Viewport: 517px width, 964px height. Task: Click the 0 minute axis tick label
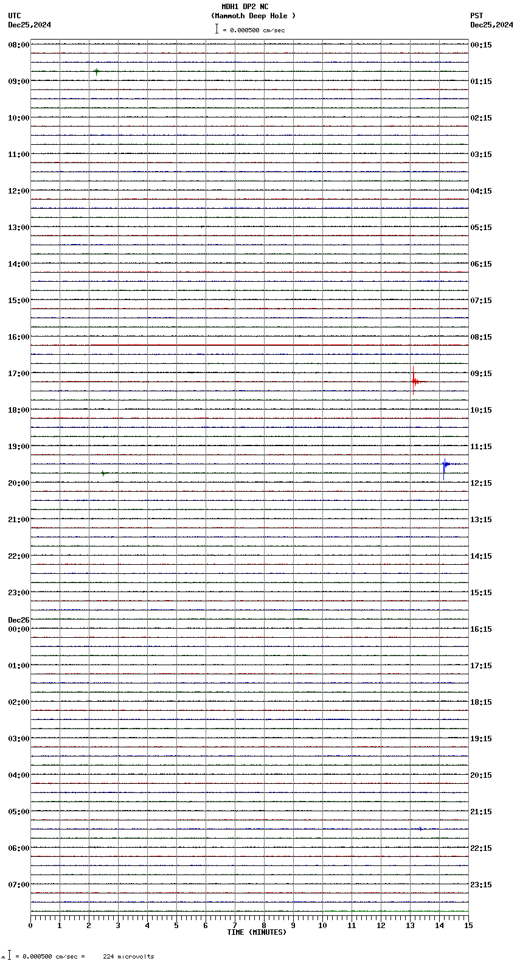[30, 926]
